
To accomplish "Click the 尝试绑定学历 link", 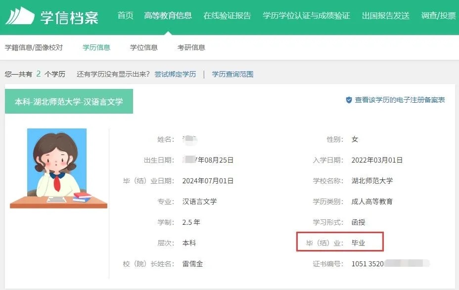I will (175, 74).
